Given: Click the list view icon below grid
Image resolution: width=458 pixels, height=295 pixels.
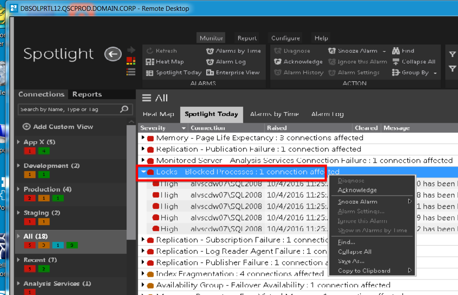Looking at the screenshot, I should pos(131,72).
